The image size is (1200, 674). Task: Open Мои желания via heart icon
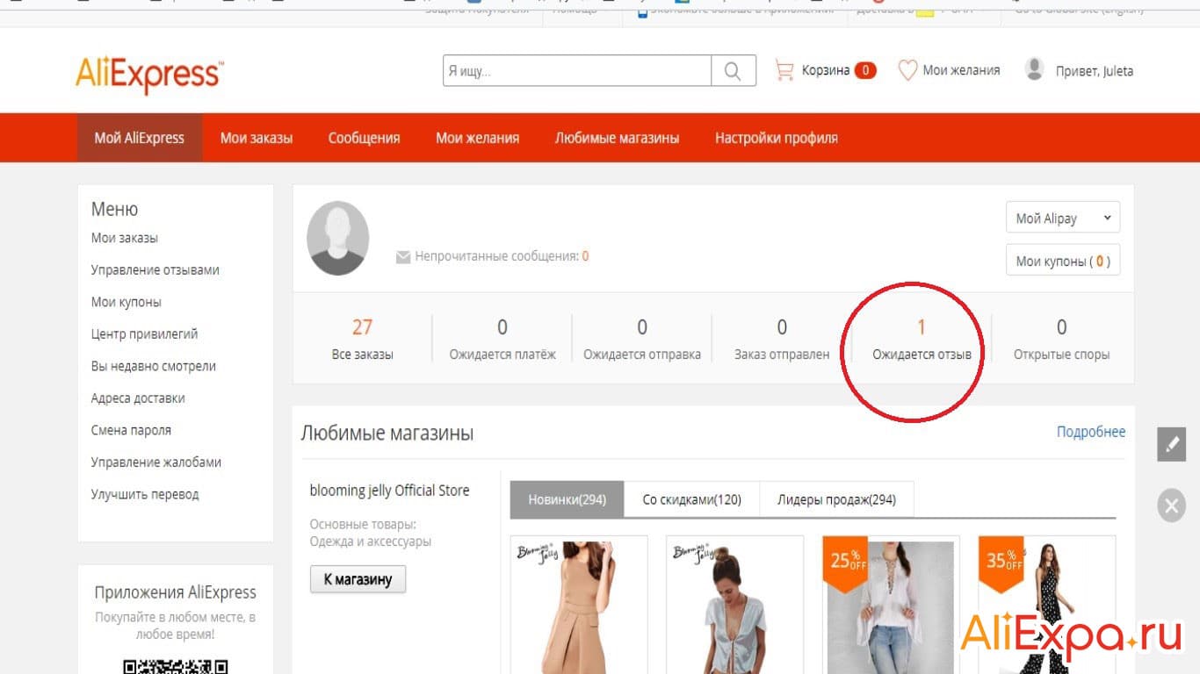(907, 70)
